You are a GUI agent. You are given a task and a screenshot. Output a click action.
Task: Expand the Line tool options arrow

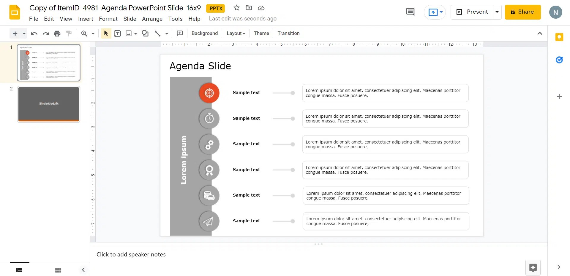coord(166,33)
